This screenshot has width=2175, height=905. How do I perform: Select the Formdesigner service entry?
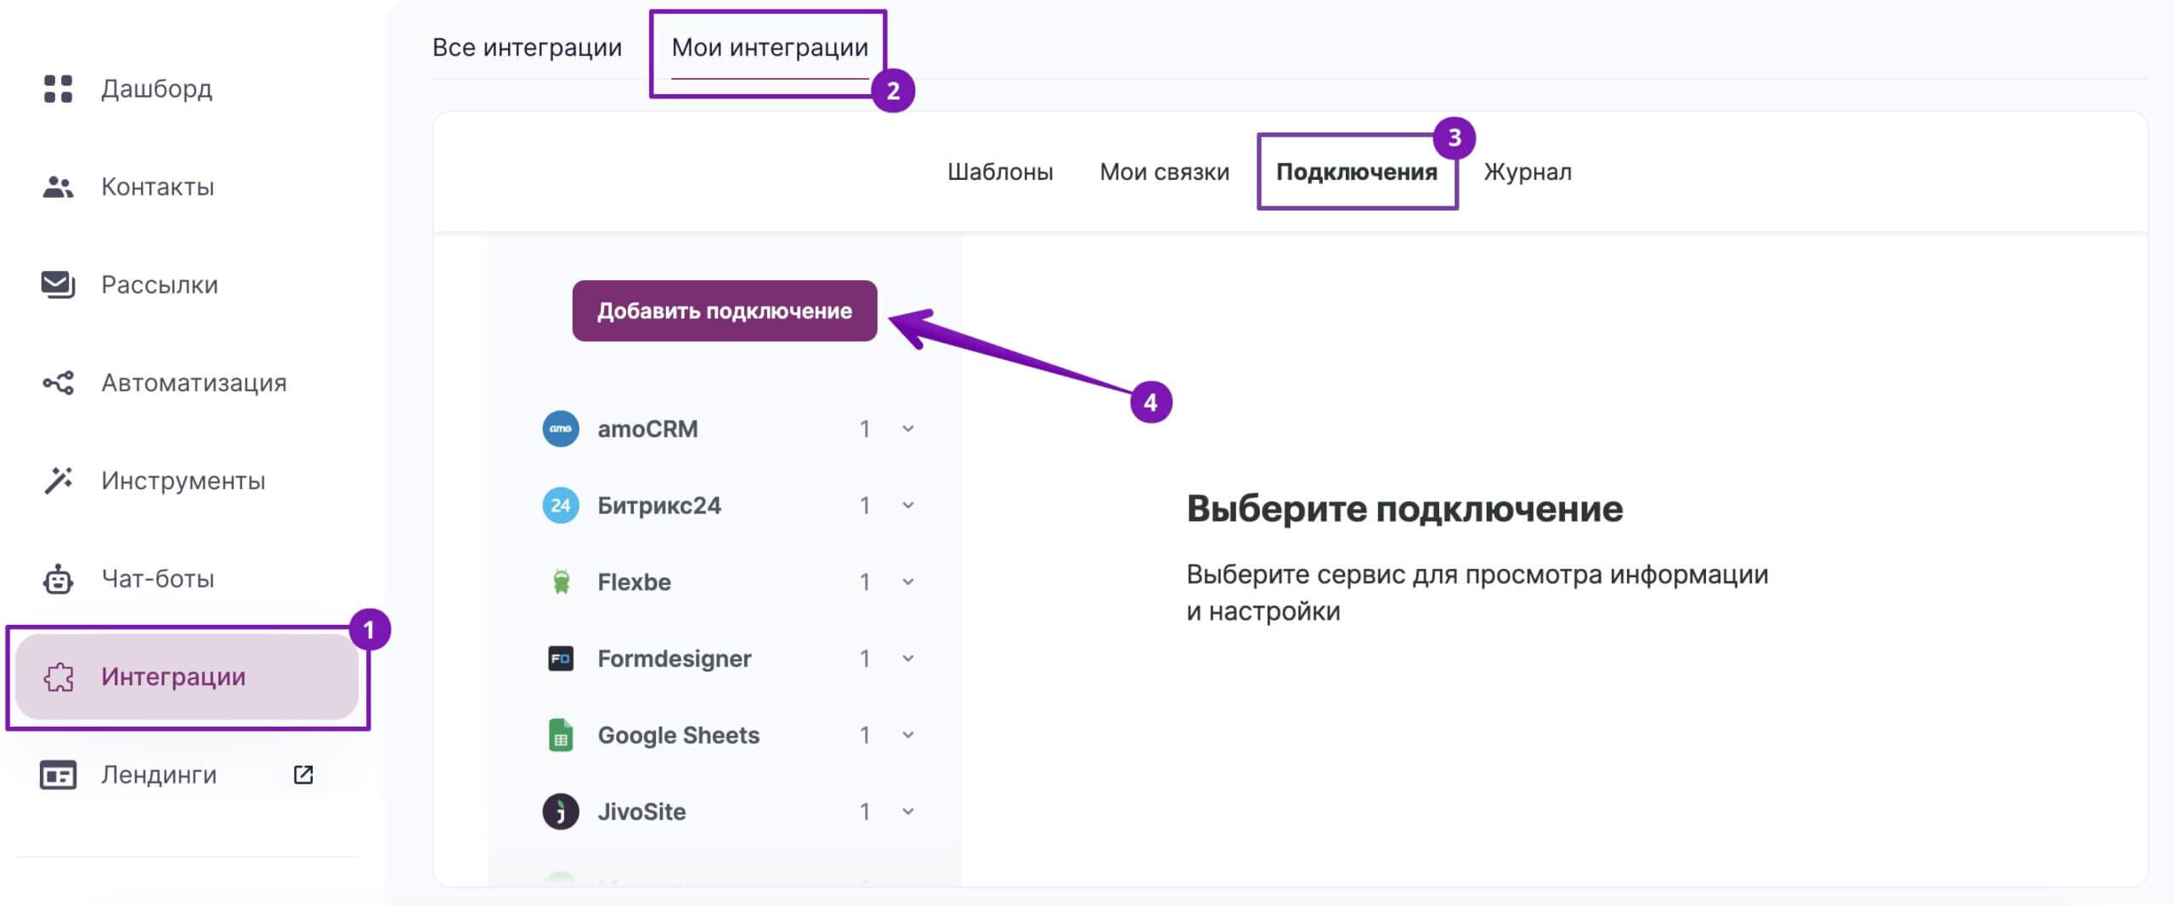pyautogui.click(x=675, y=658)
